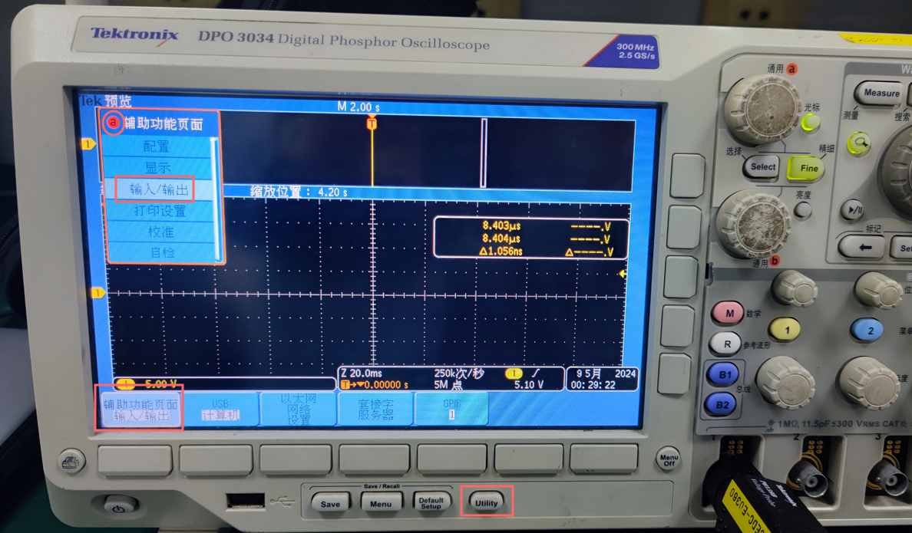Toggle the Fine (精细) button
This screenshot has height=533, width=912.
click(807, 168)
